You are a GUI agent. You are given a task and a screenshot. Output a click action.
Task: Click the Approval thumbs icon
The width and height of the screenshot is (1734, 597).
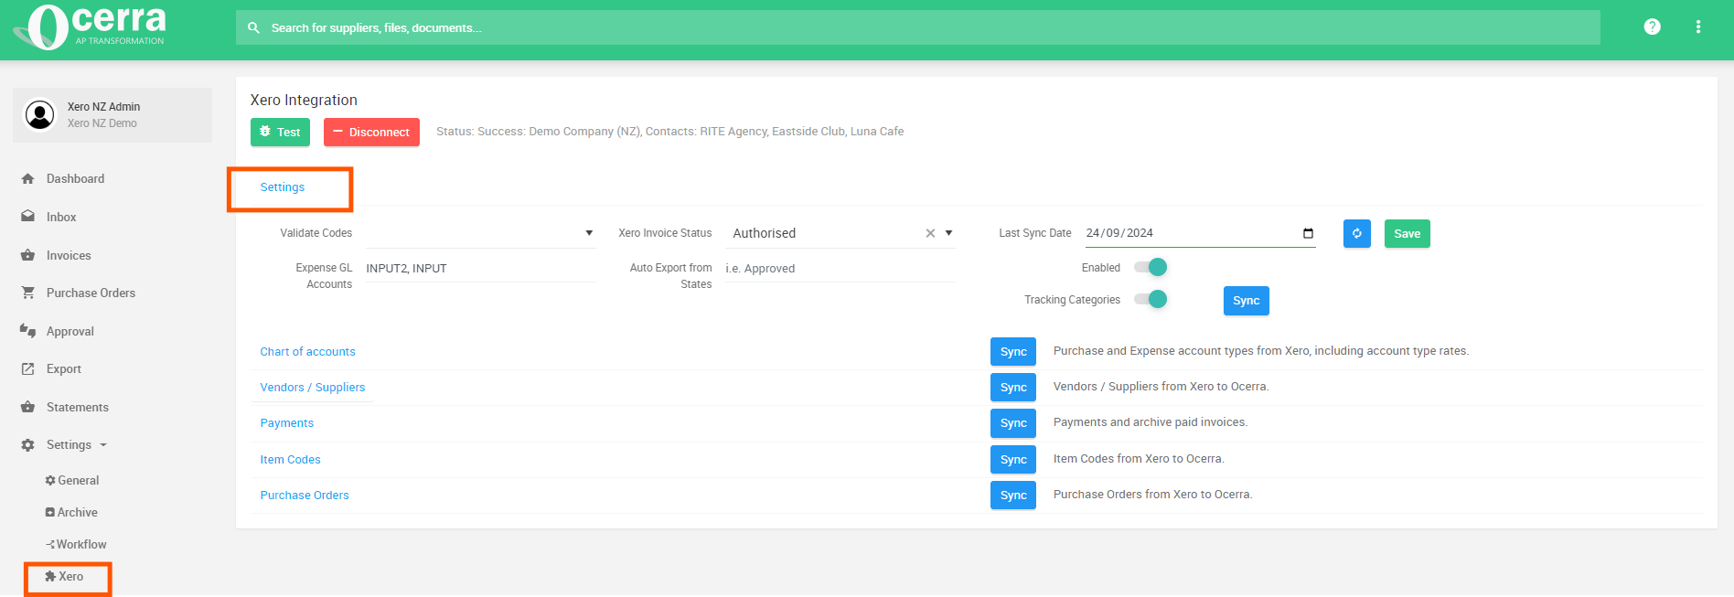(27, 331)
